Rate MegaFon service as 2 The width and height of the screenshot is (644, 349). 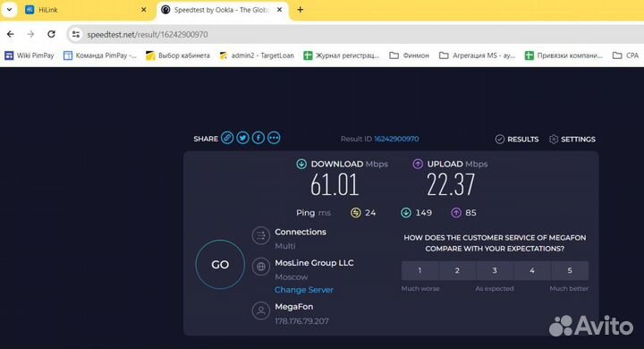457,270
